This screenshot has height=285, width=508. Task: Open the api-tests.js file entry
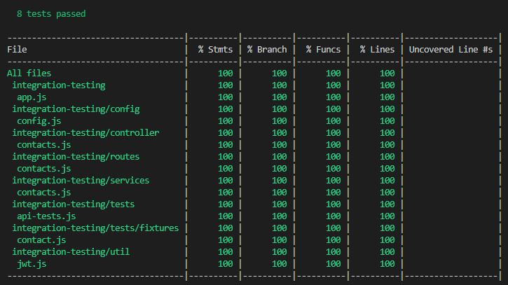tap(46, 216)
